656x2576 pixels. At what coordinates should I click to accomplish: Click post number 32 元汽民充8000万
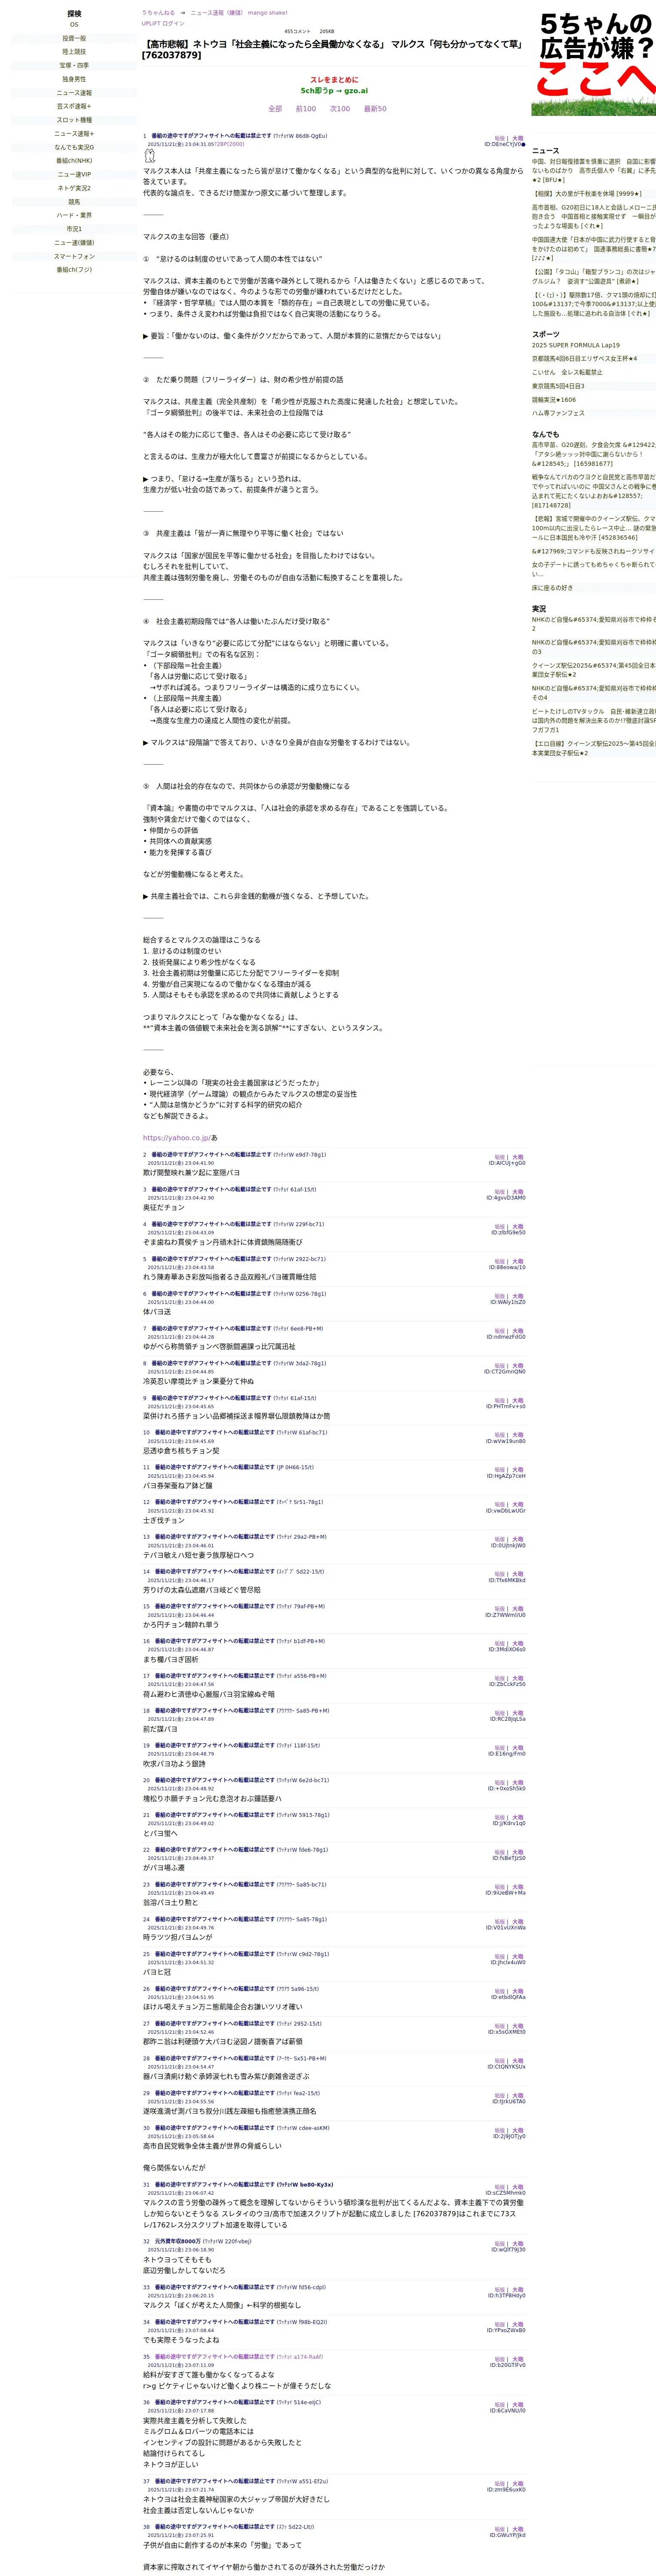pos(146,2242)
